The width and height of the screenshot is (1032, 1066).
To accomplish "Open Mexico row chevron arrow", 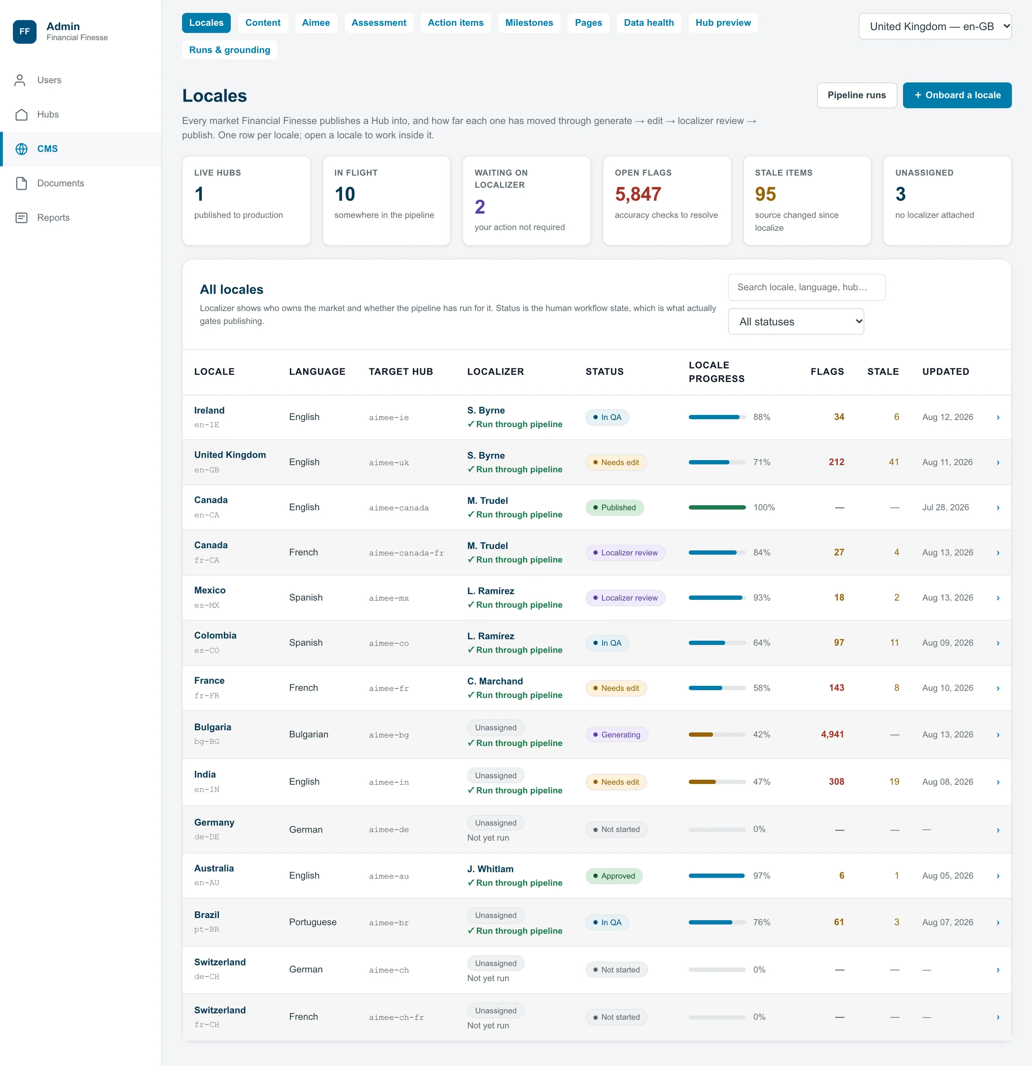I will click(998, 598).
